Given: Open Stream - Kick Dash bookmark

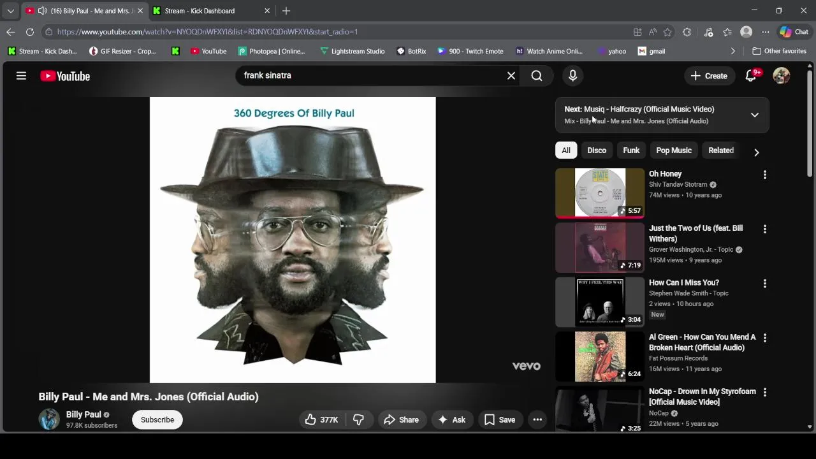Looking at the screenshot, I should (42, 51).
